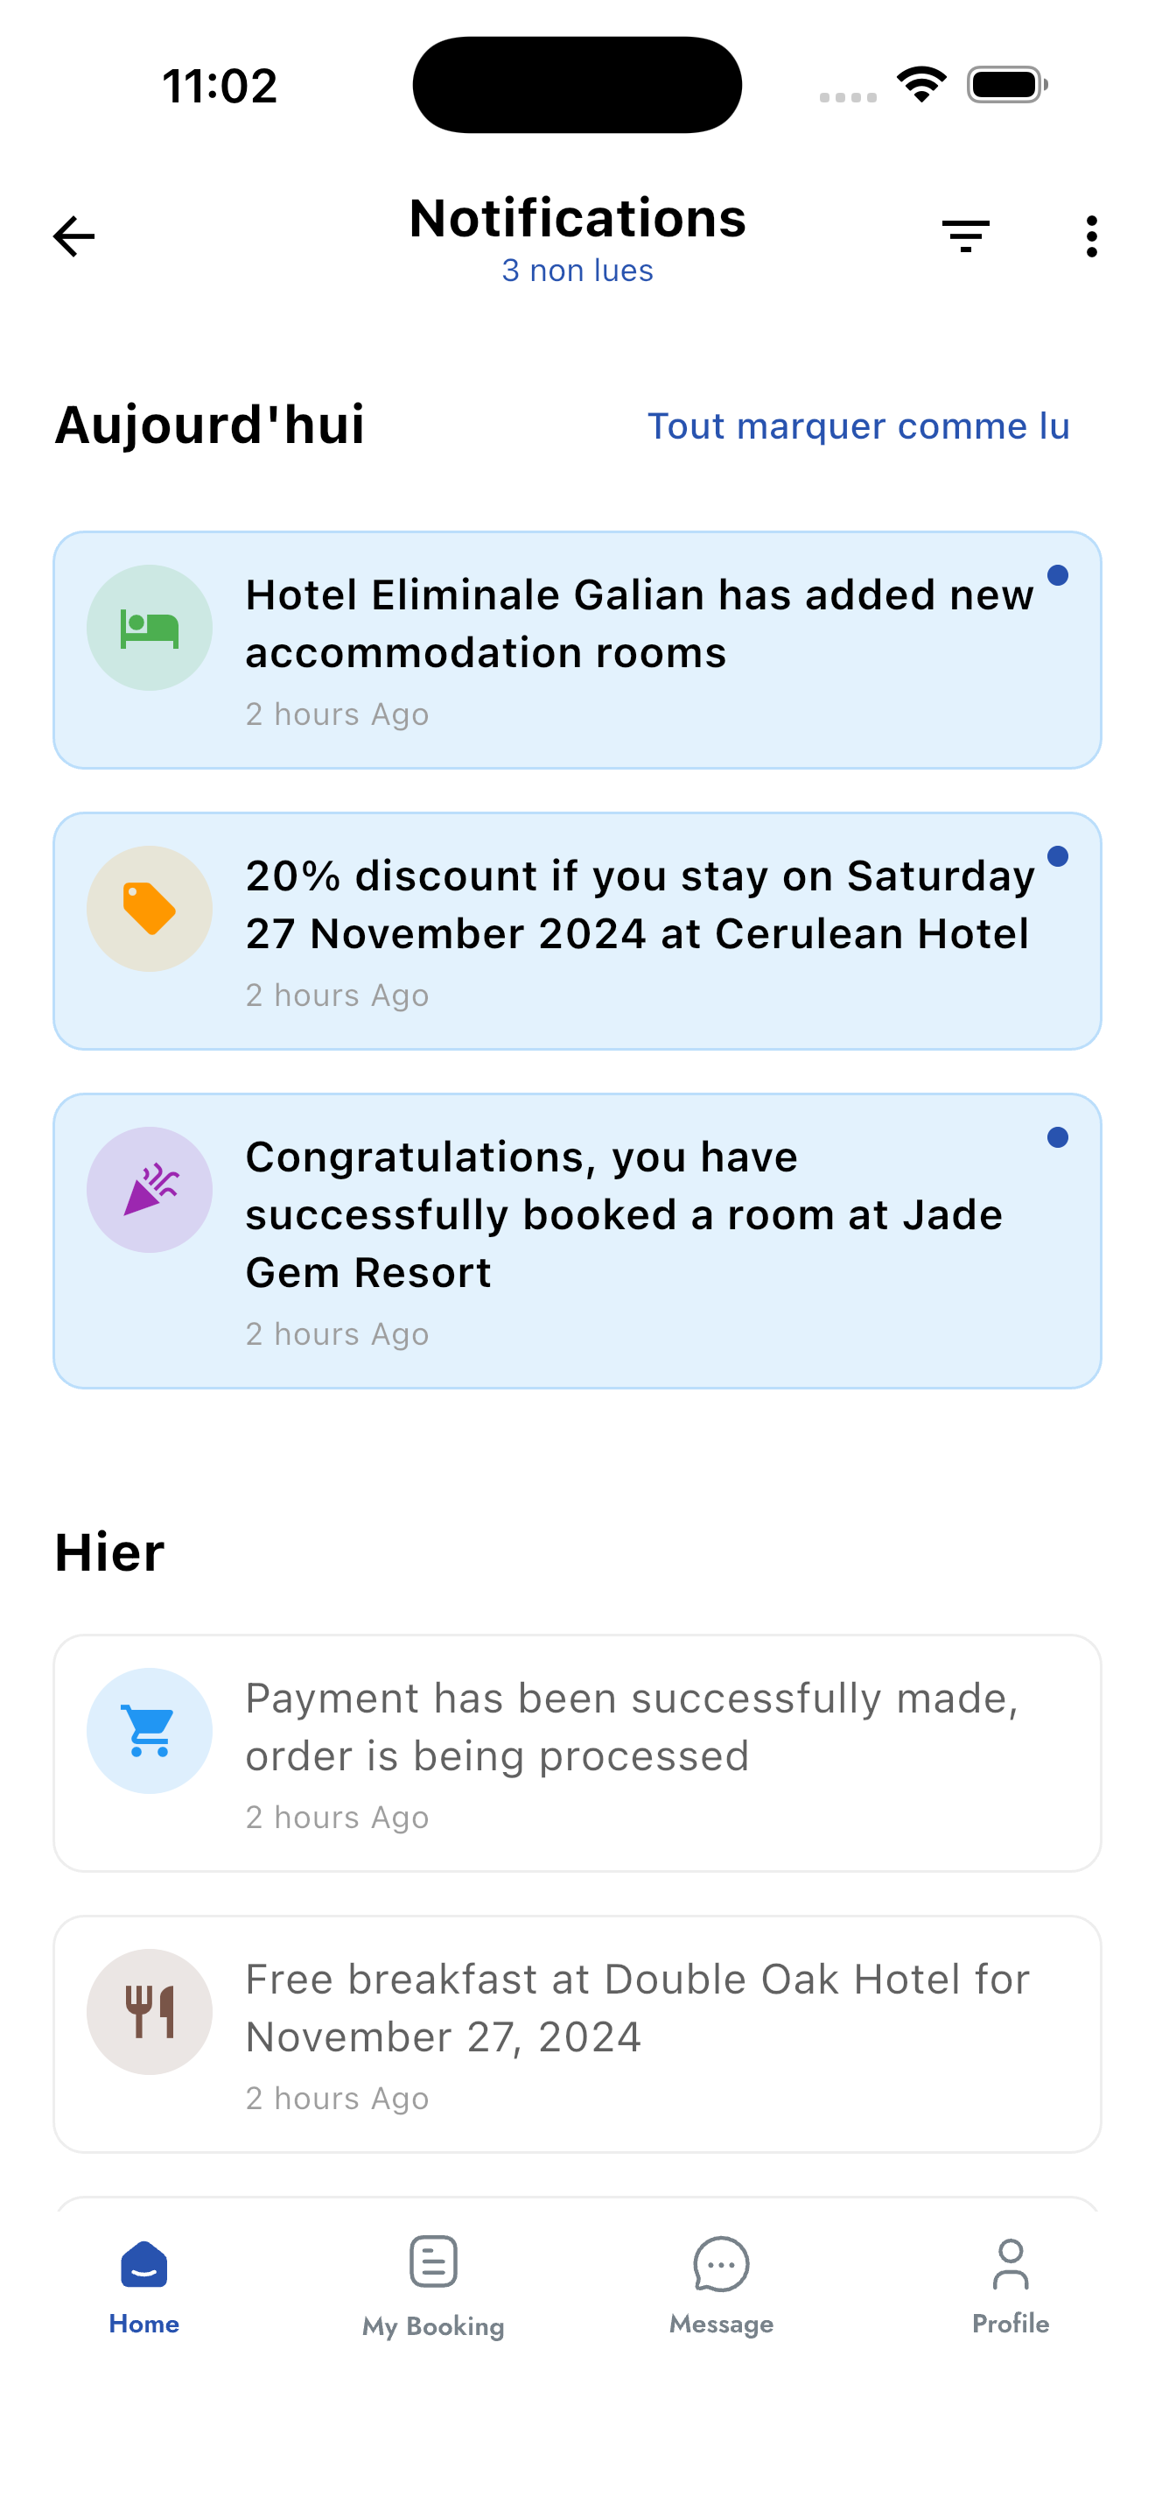Tap the fork and knife icon

point(149,2011)
